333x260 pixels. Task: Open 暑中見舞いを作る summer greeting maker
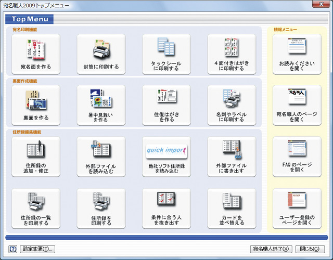(101, 105)
